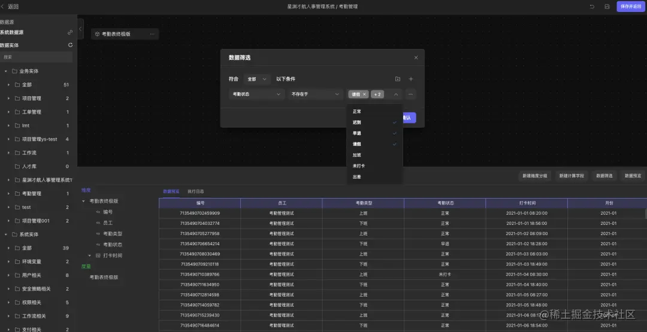Click the 数据筛选 toolbar button
647x332 pixels.
click(x=604, y=176)
